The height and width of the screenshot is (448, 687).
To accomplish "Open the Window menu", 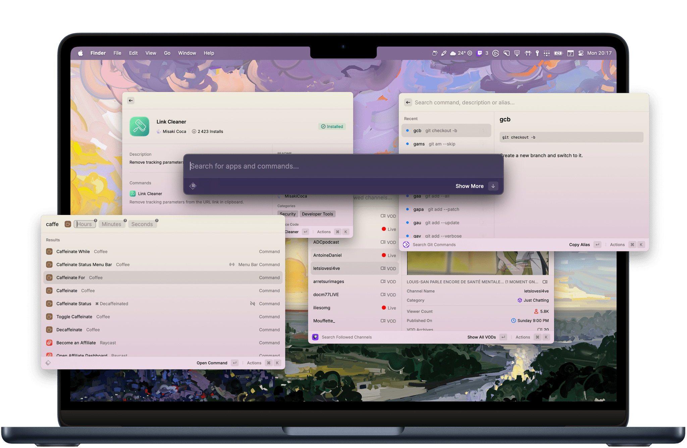I will [x=187, y=53].
